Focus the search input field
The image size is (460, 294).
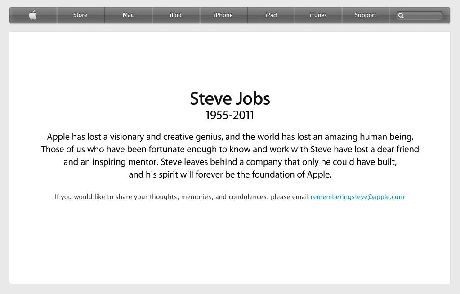[420, 16]
